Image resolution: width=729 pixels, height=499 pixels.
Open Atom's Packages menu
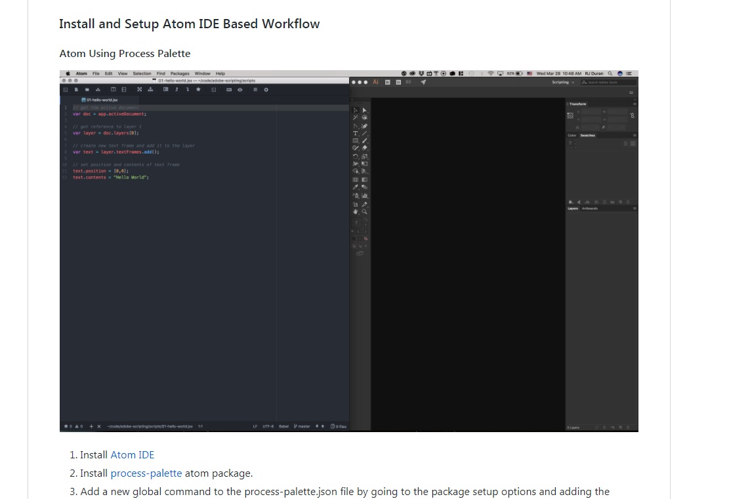[180, 73]
